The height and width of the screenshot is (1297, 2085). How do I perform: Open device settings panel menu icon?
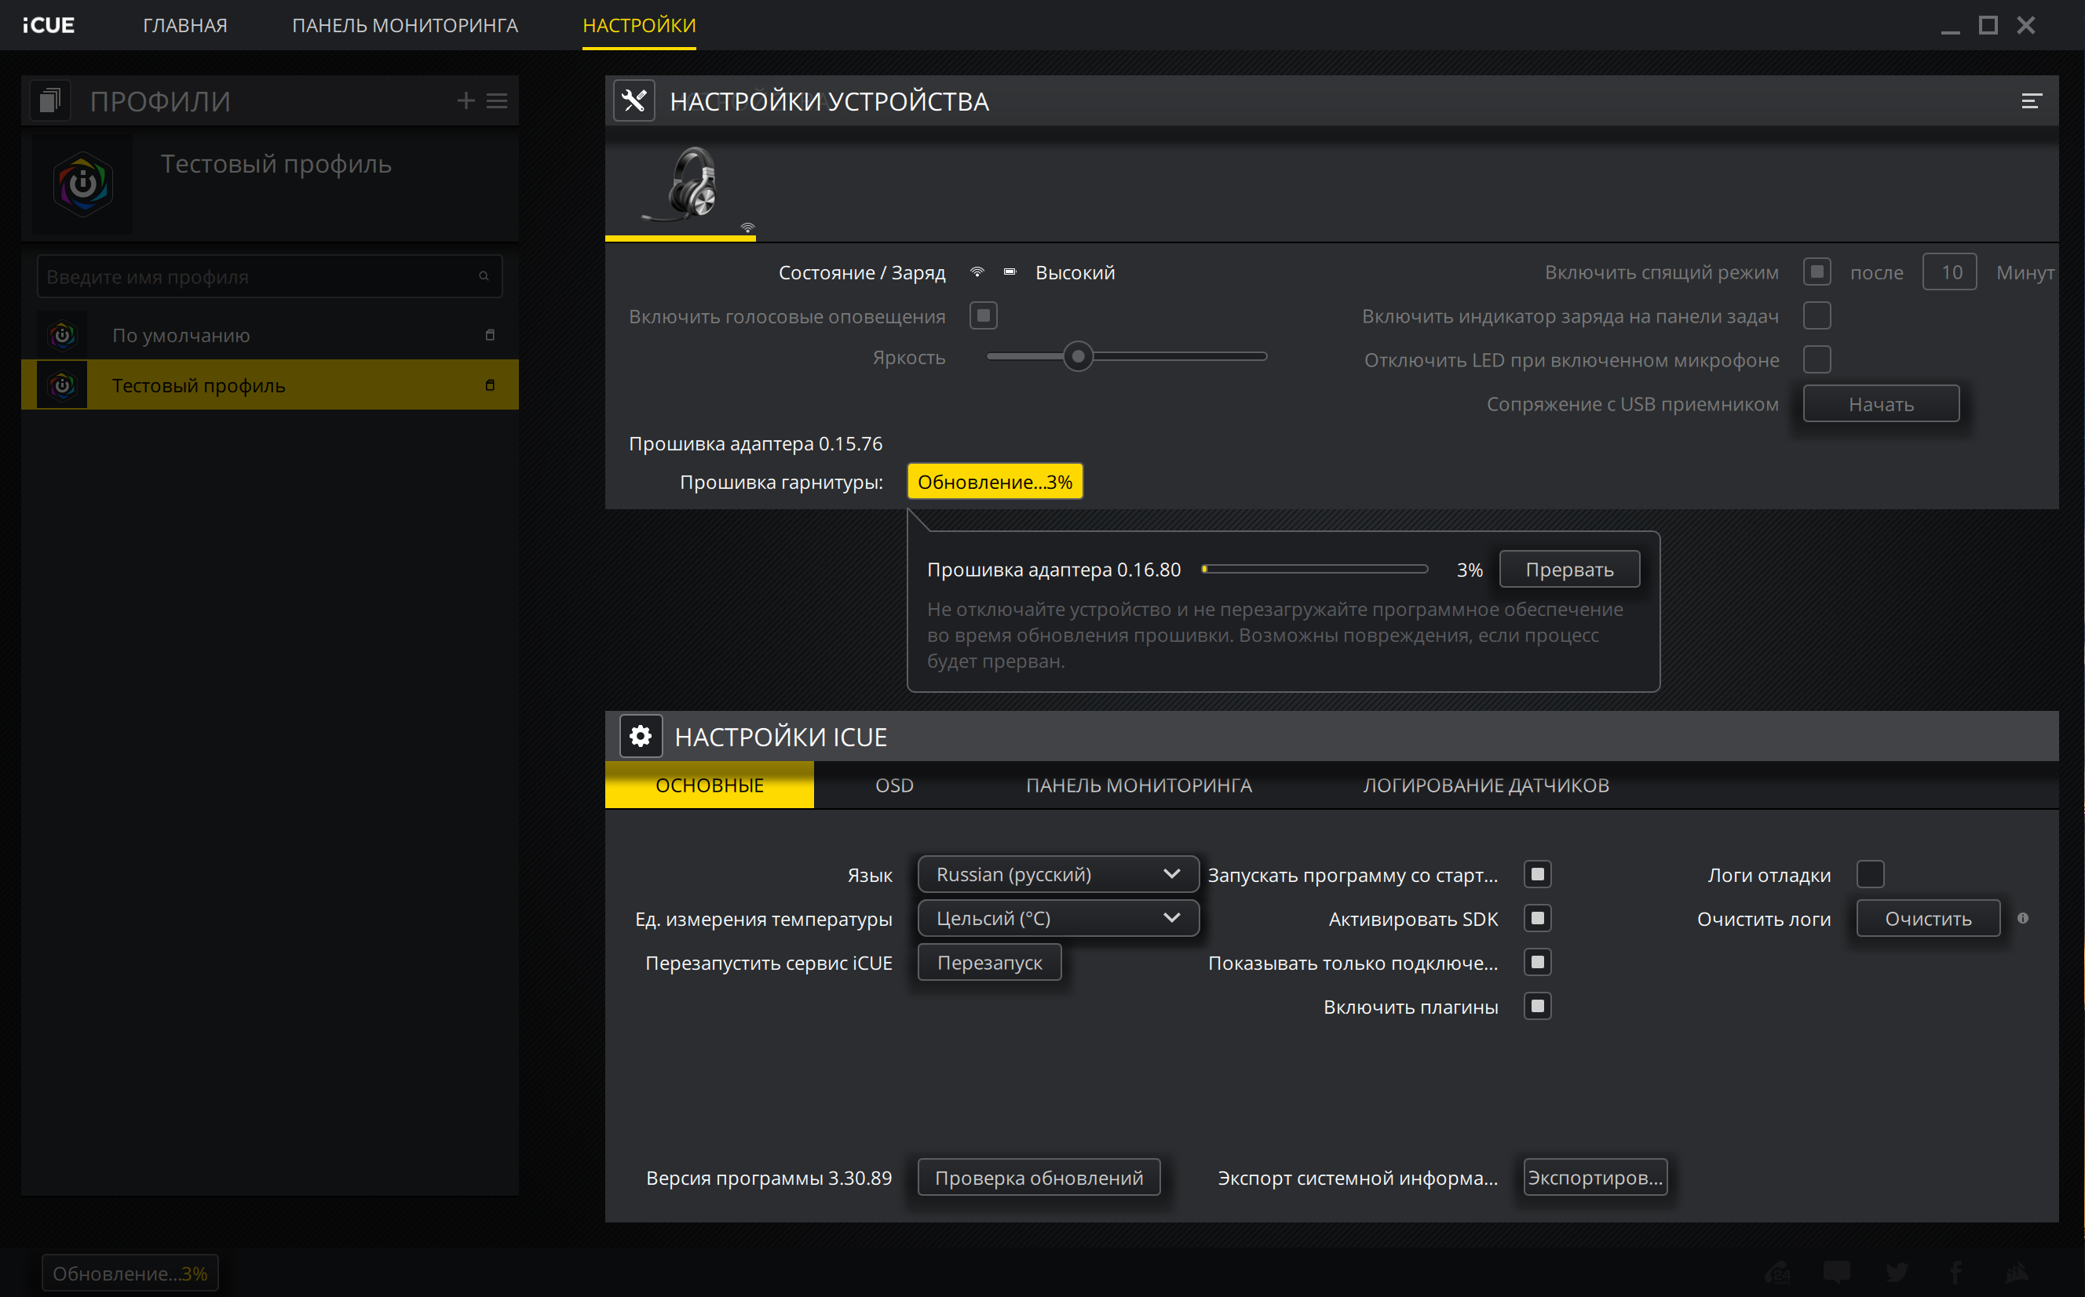[2030, 101]
